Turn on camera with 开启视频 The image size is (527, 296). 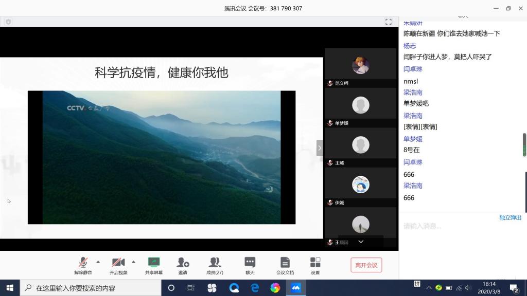[x=118, y=265]
